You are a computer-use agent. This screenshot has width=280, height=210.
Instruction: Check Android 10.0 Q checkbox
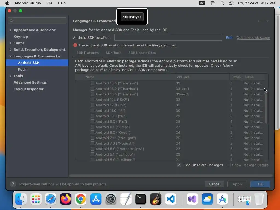92,116
